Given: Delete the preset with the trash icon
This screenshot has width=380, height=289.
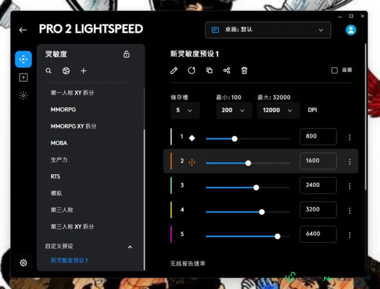Looking at the screenshot, I should click(x=244, y=70).
